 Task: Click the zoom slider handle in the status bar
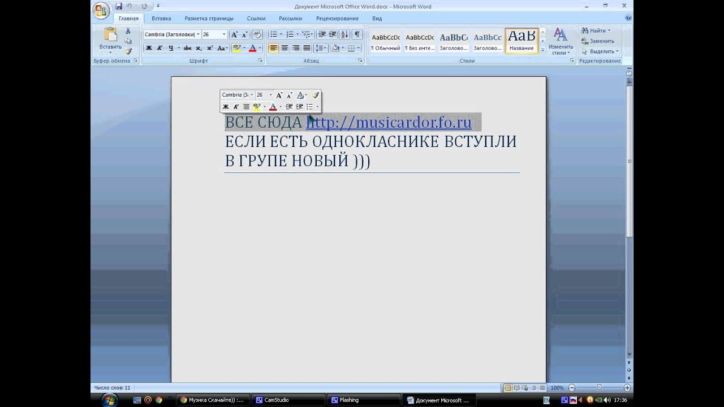(599, 388)
